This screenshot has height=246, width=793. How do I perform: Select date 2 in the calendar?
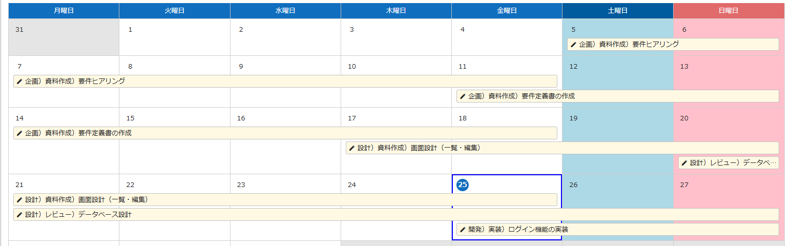(241, 30)
